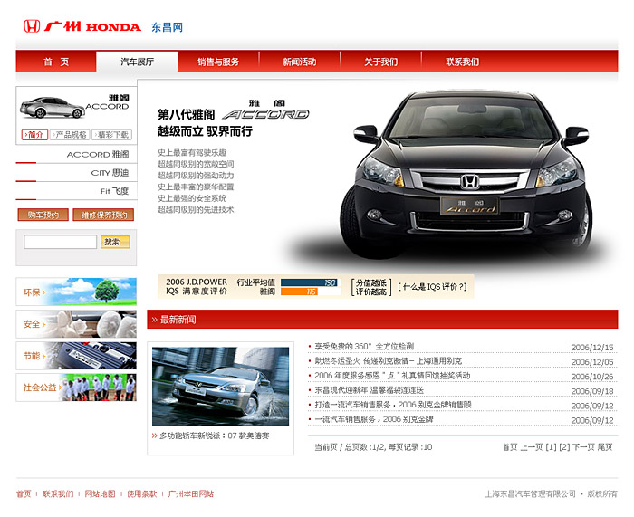
Task: Click the 分值越低 评价越高 note
Action: 371,287
